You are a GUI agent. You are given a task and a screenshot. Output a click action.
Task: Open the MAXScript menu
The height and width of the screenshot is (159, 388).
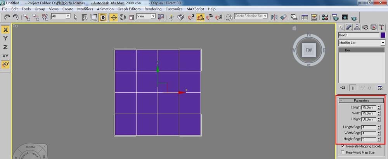[195, 9]
